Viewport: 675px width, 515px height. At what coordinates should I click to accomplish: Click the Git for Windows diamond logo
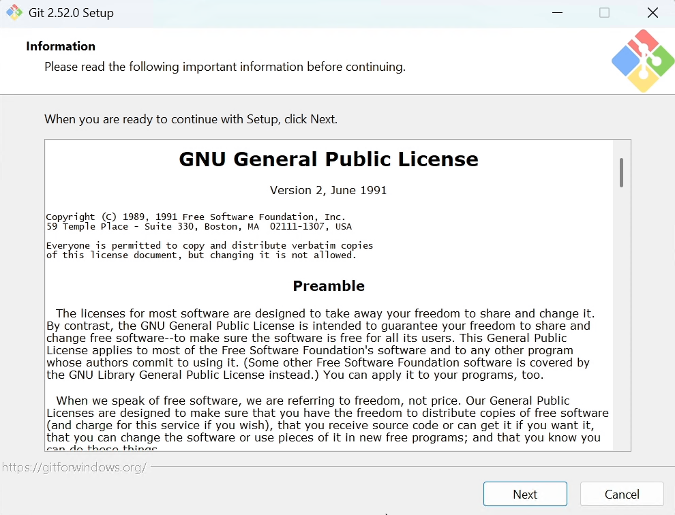(642, 61)
